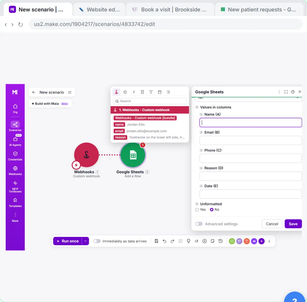Open the notes icon in bottom toolbar

tap(212, 241)
